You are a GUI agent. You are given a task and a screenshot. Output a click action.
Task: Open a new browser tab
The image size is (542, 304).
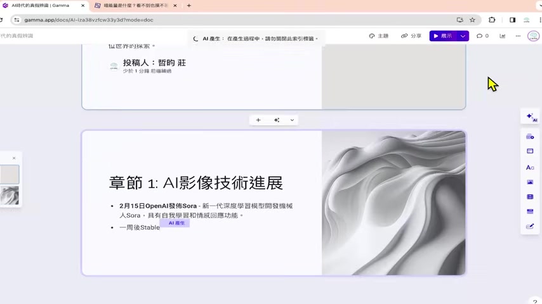click(188, 6)
